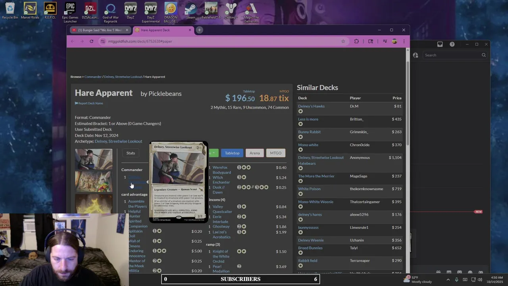
Task: Open the God of War Ragnarök shortcut
Action: pos(110,13)
